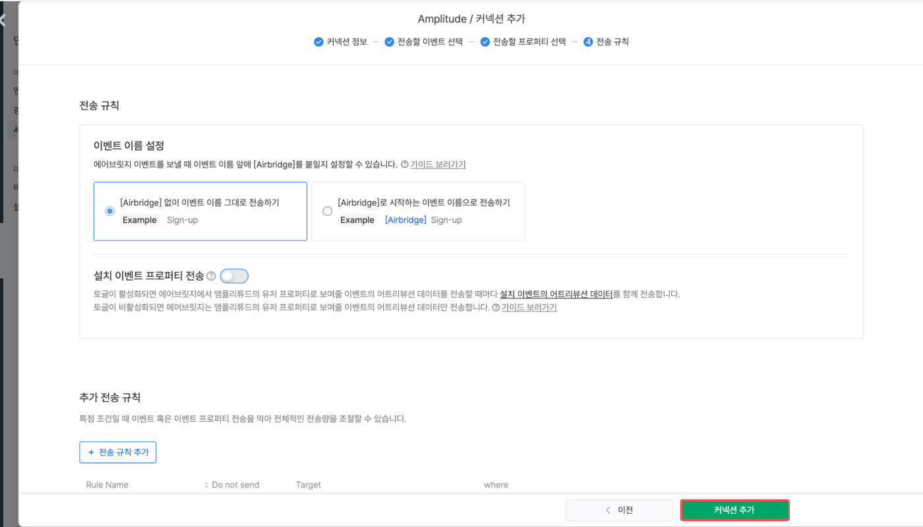The height and width of the screenshot is (527, 923).
Task: Click the + 전송 규칙 추가 button
Action: click(x=118, y=453)
